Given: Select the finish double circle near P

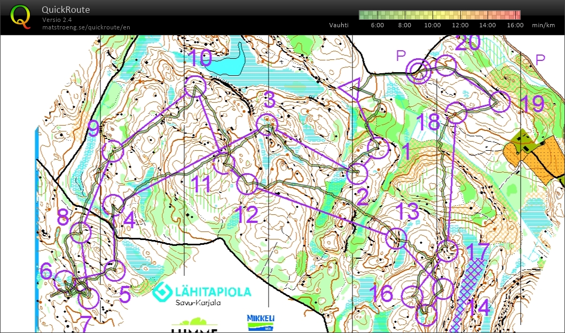Looking at the screenshot, I should coord(419,69).
